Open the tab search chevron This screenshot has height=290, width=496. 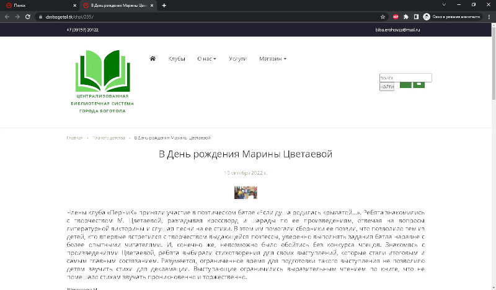pyautogui.click(x=444, y=5)
